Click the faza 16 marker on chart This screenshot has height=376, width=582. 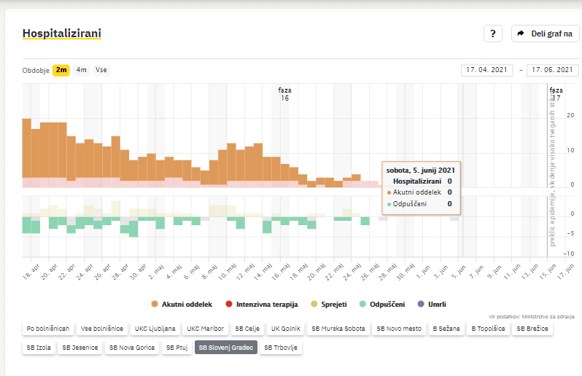[284, 94]
